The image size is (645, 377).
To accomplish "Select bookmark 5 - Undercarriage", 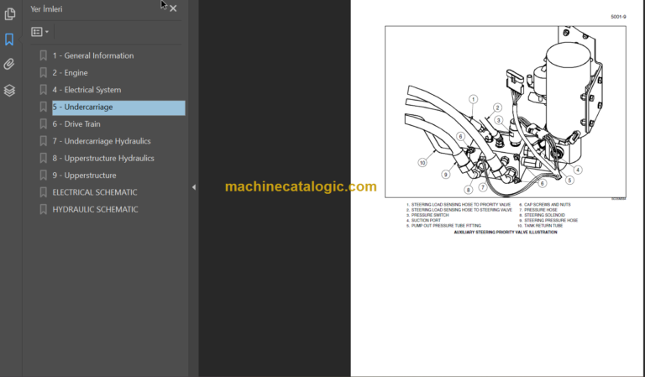I will point(118,107).
